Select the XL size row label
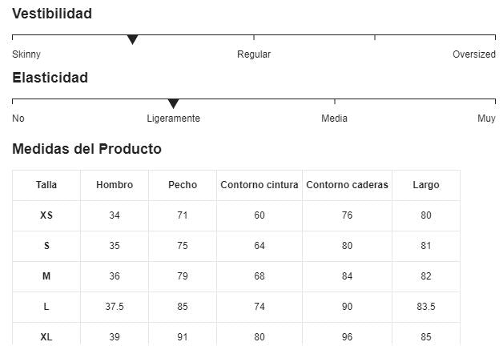The width and height of the screenshot is (503, 362). tap(46, 337)
